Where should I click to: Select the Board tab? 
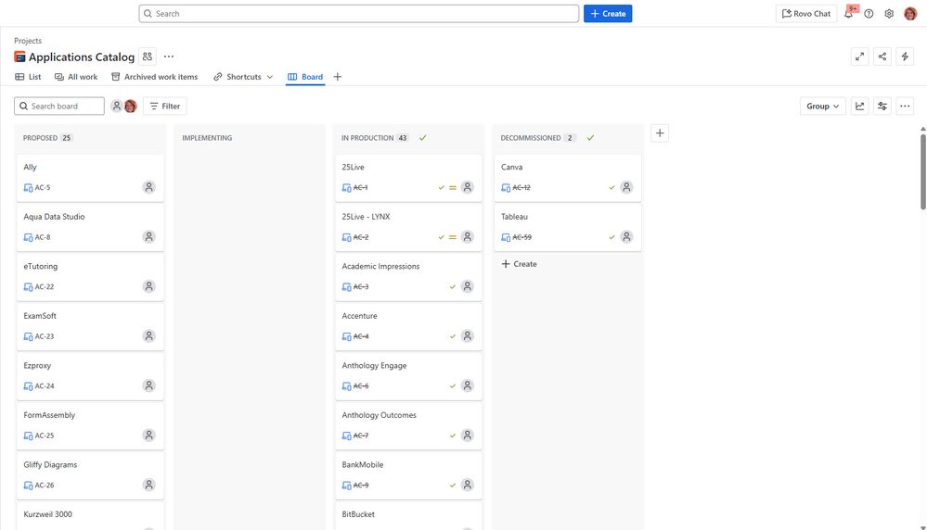305,77
